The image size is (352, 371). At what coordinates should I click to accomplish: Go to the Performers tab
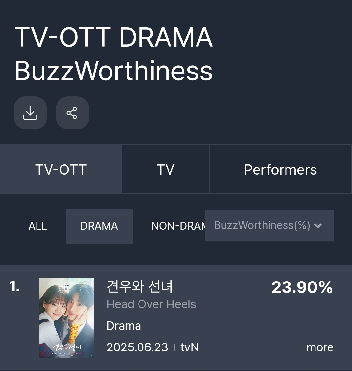pyautogui.click(x=280, y=169)
